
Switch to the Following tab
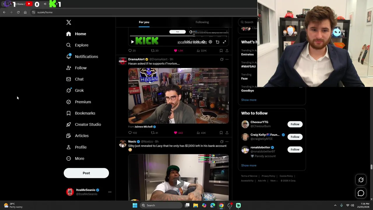(202, 22)
